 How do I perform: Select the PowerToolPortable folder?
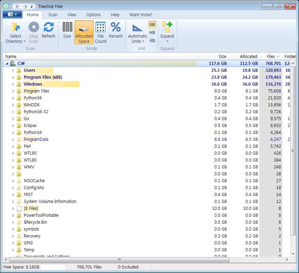pos(41,215)
